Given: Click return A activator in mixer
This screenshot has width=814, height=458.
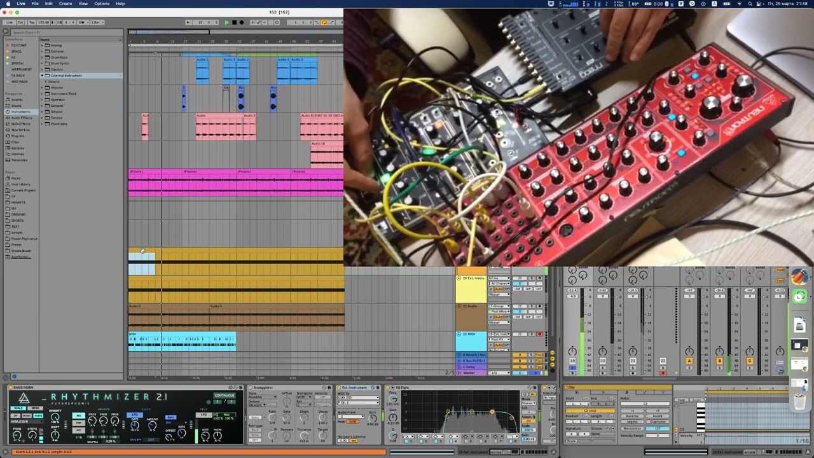Looking at the screenshot, I should [x=689, y=361].
